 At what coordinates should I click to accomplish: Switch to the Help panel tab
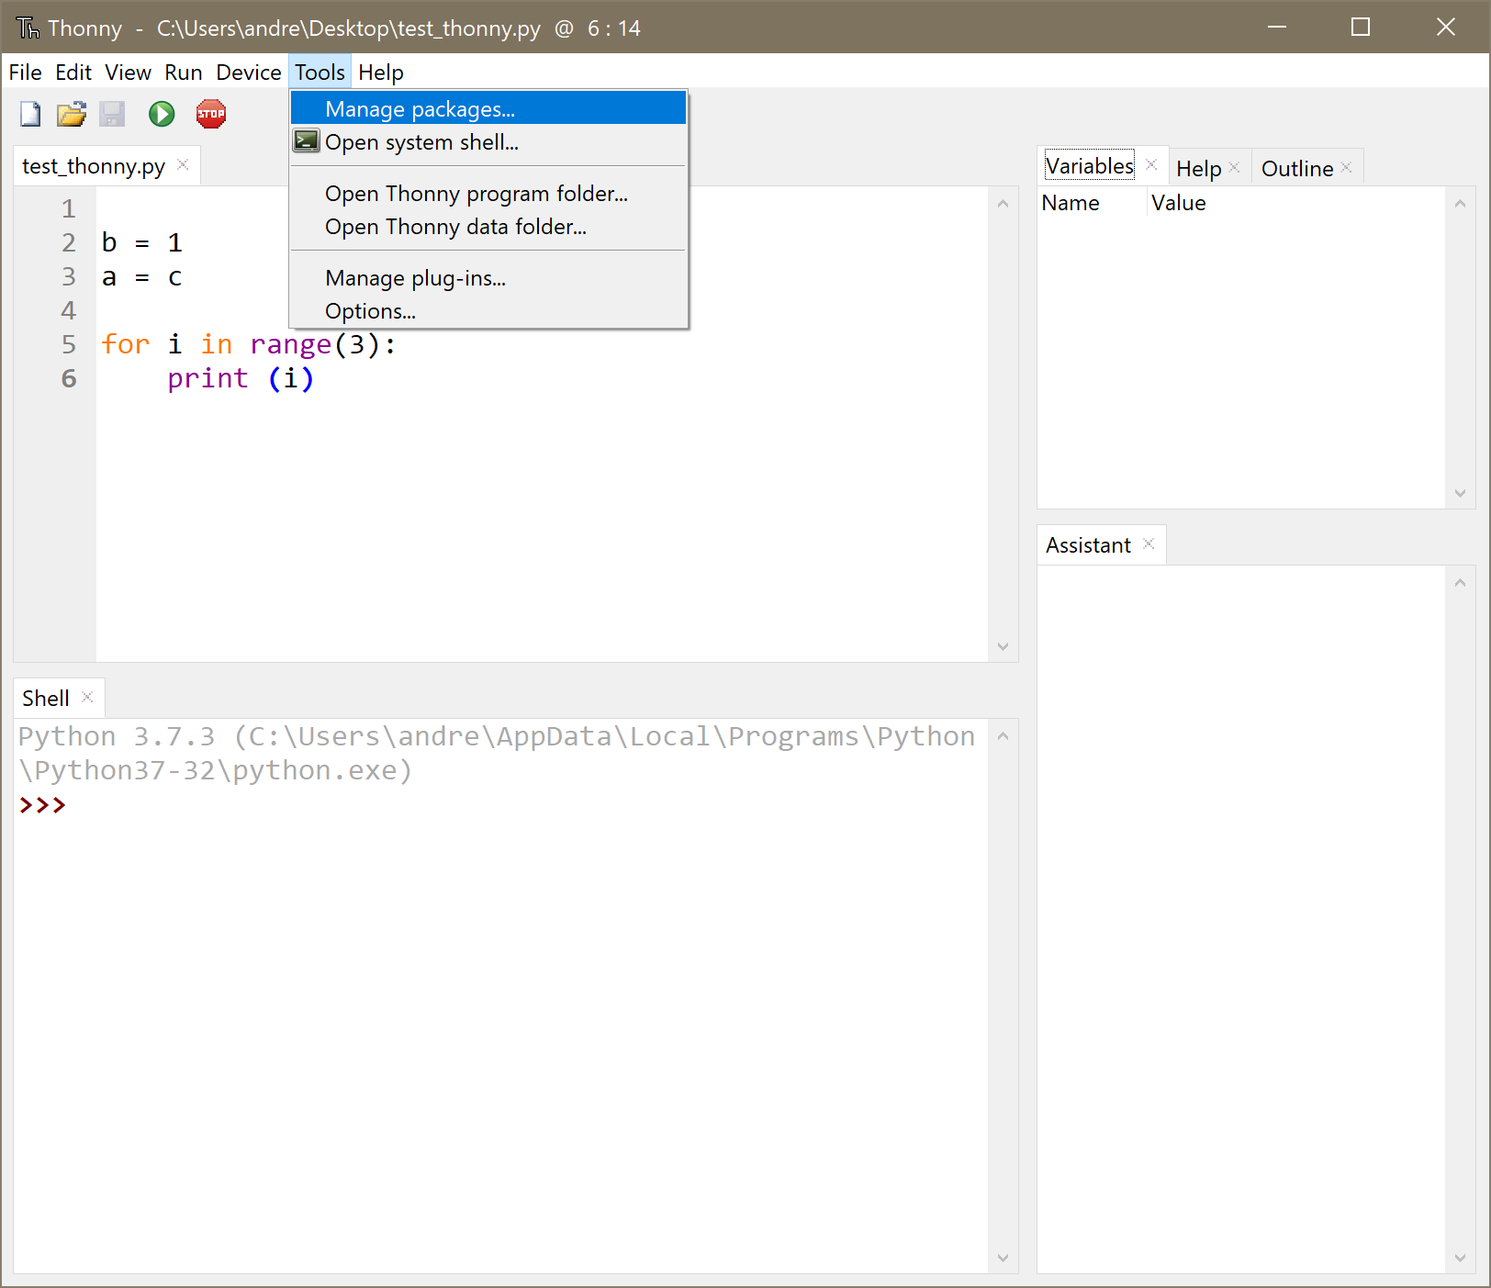pyautogui.click(x=1199, y=168)
